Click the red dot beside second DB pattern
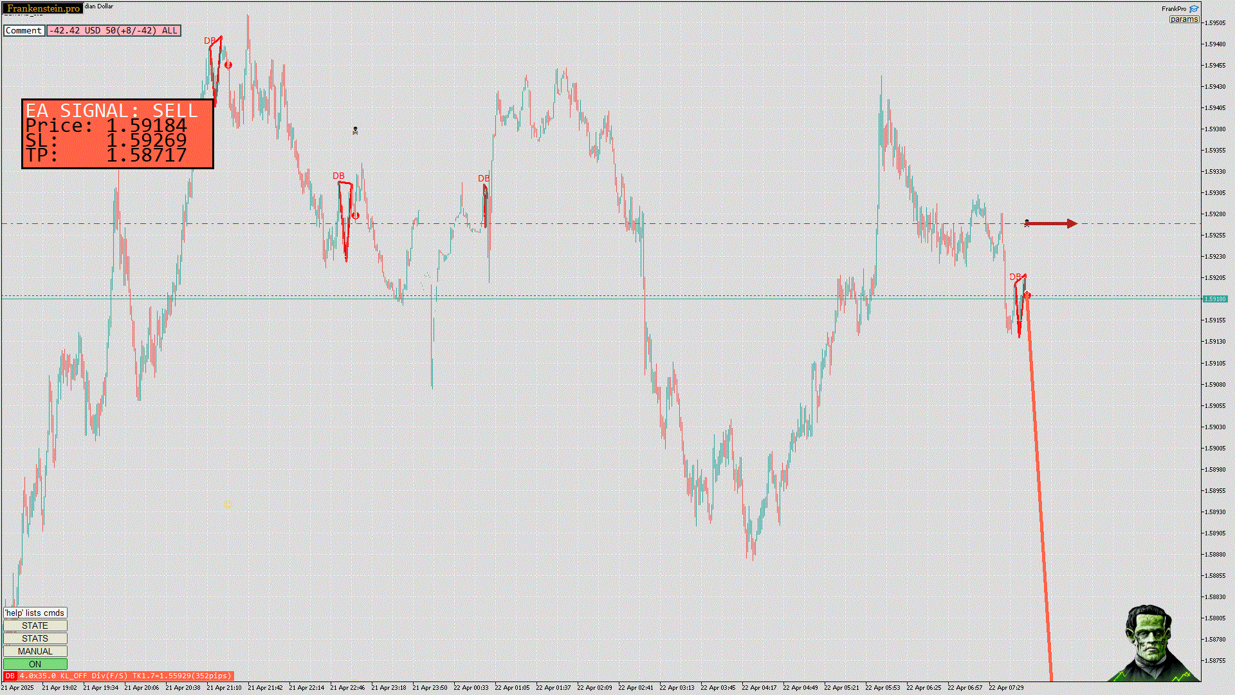Image resolution: width=1235 pixels, height=695 pixels. [355, 216]
